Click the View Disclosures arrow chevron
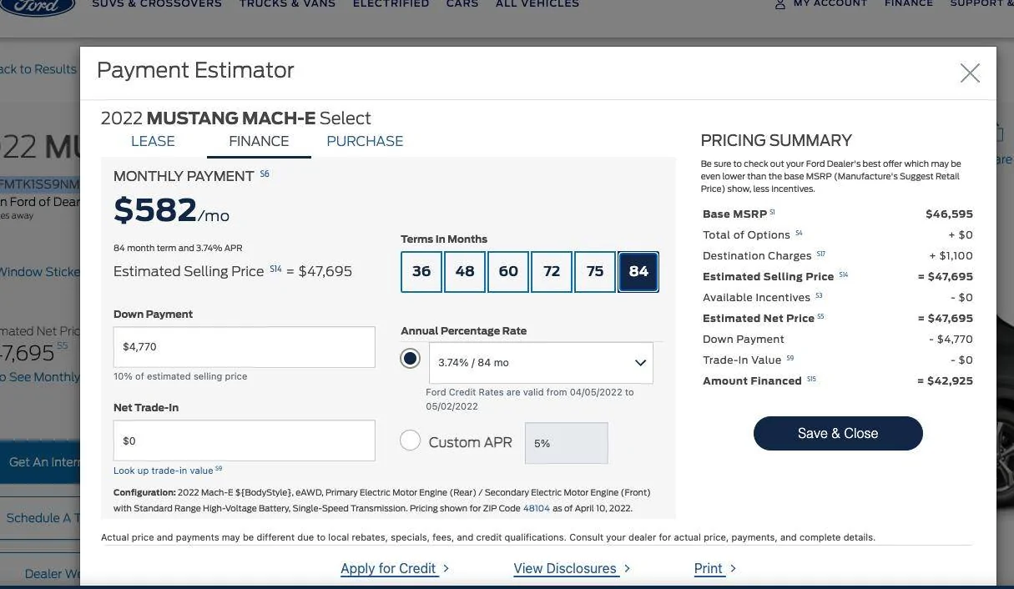The width and height of the screenshot is (1014, 589). coord(628,568)
